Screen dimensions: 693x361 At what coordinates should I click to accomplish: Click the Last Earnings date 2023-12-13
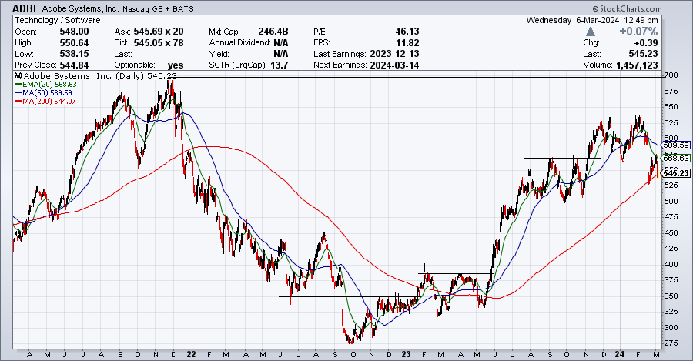coord(394,54)
